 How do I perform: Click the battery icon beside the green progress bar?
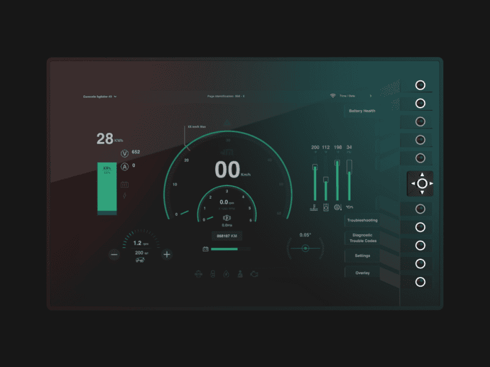(x=205, y=249)
